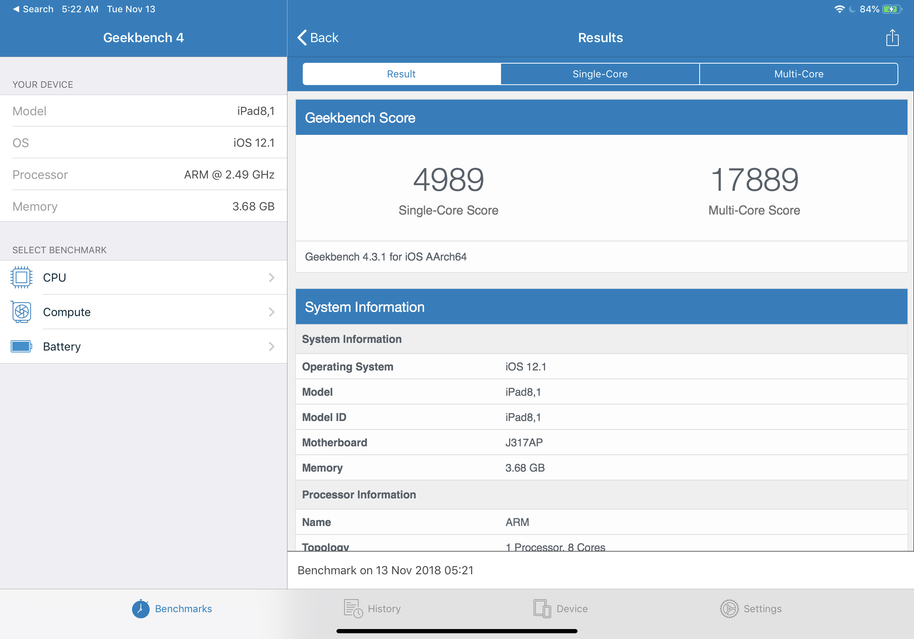Image resolution: width=914 pixels, height=639 pixels.
Task: Tap the back chevron arrow icon
Action: (302, 38)
